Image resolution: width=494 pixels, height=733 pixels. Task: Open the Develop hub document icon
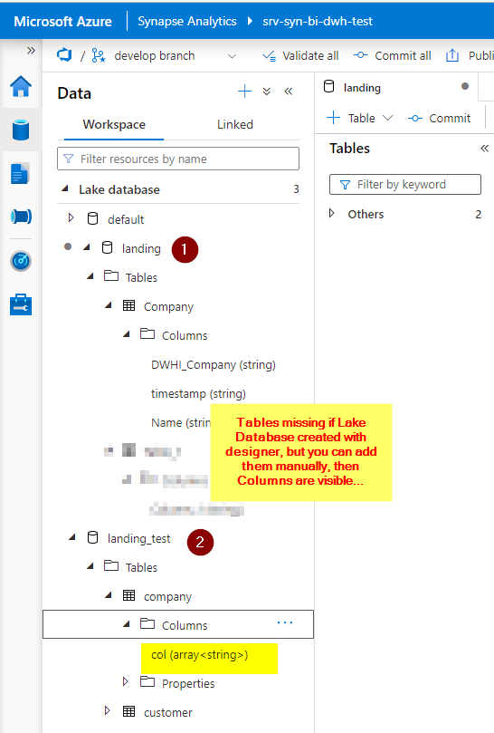[20, 173]
